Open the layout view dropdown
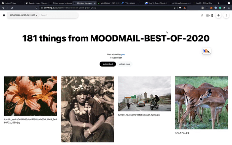The width and height of the screenshot is (232, 145). (x=208, y=15)
